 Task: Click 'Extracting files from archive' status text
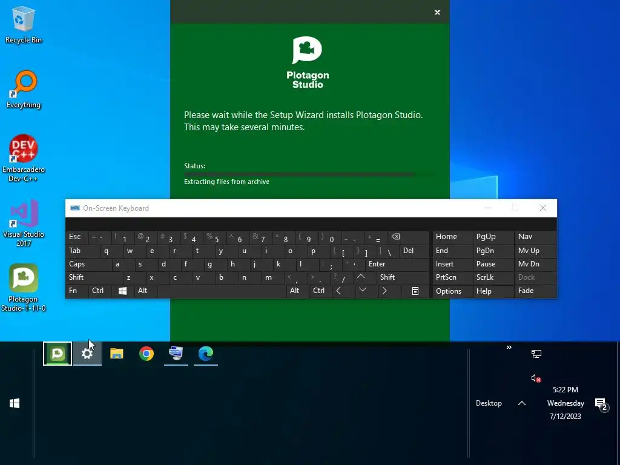tap(226, 182)
